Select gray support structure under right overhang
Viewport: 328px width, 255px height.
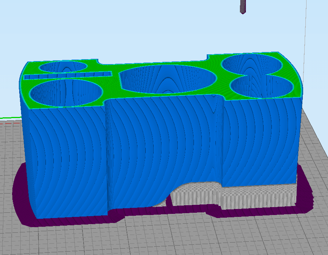click(x=259, y=197)
